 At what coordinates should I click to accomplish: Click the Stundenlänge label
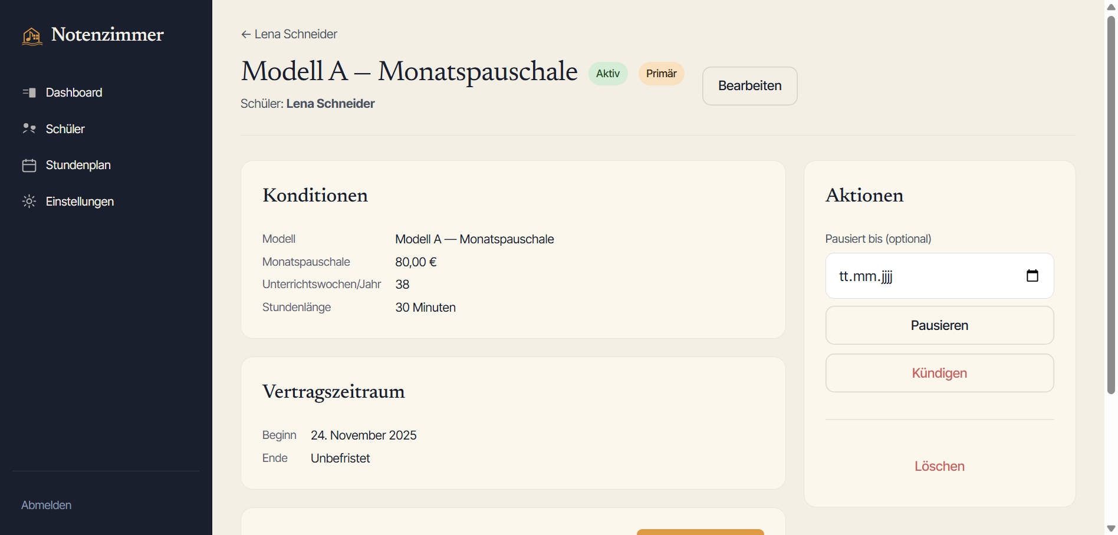297,307
